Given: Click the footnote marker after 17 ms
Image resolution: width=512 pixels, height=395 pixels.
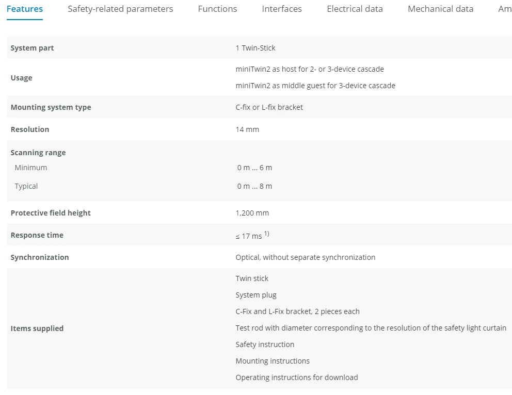Looking at the screenshot, I should tap(267, 234).
